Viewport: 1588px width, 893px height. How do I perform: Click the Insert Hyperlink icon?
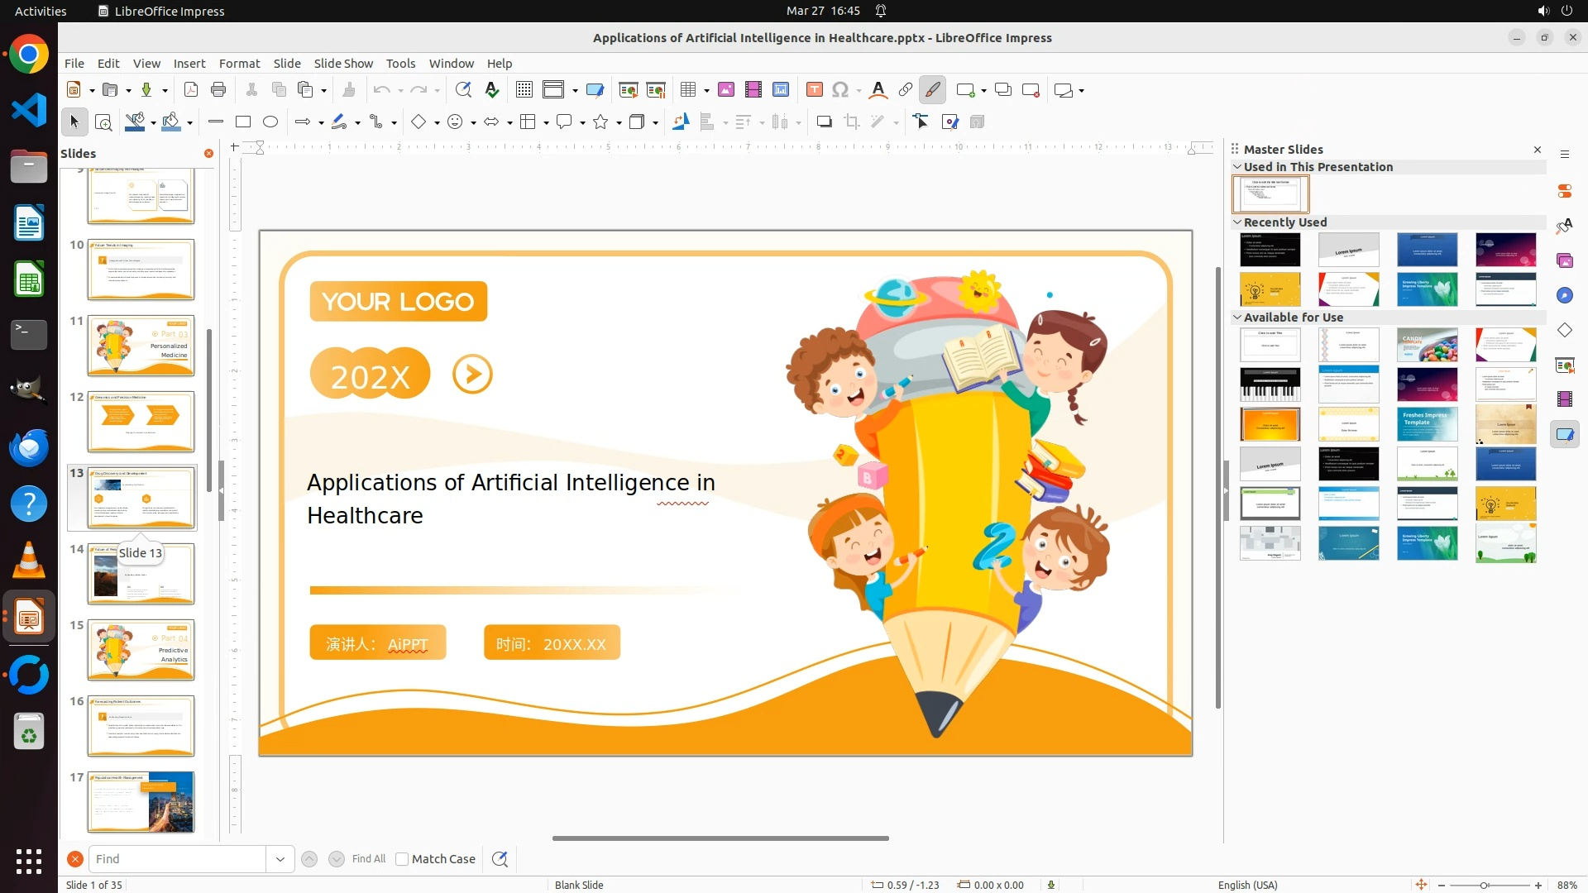906,90
